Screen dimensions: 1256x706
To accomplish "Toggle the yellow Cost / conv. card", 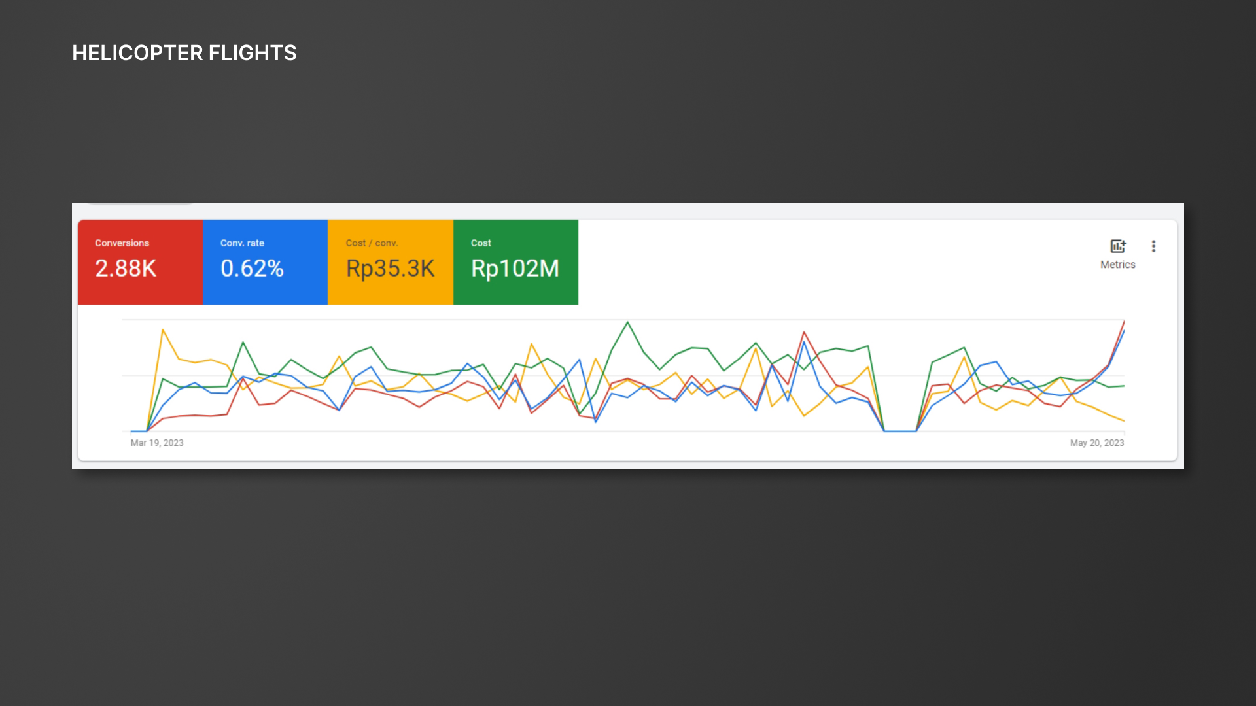I will click(391, 262).
